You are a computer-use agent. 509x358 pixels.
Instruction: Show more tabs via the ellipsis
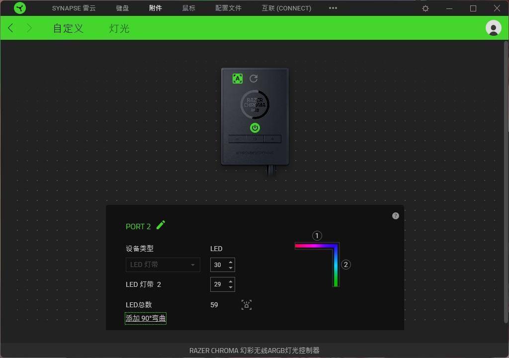(x=333, y=8)
